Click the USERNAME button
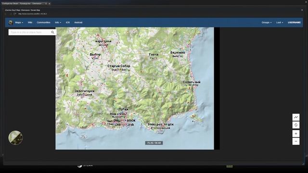 pyautogui.click(x=294, y=23)
